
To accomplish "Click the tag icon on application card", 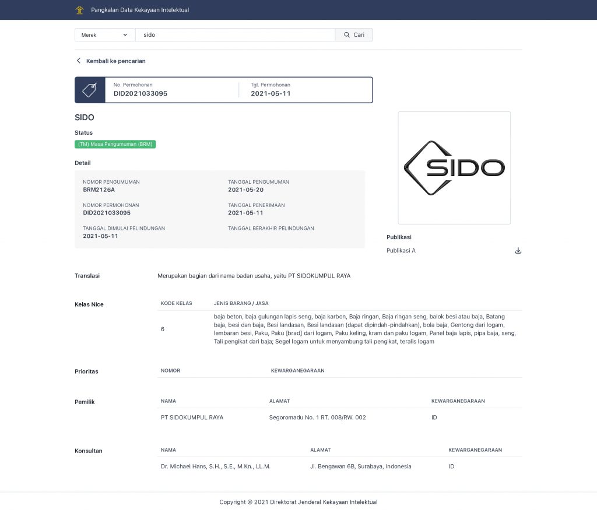I will pos(89,90).
